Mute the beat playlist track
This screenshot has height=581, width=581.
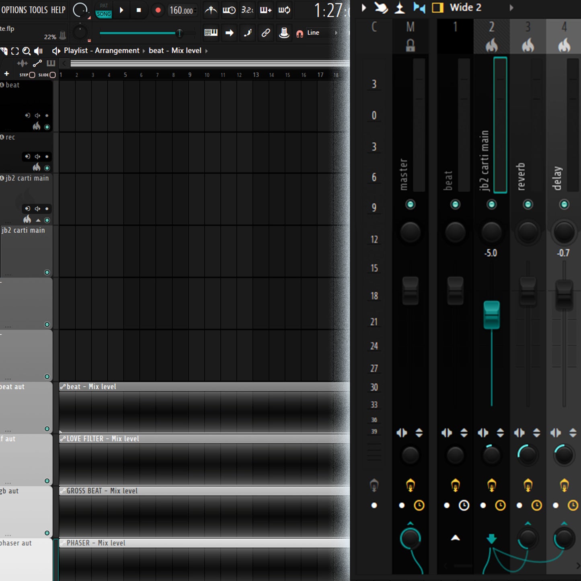pos(47,127)
